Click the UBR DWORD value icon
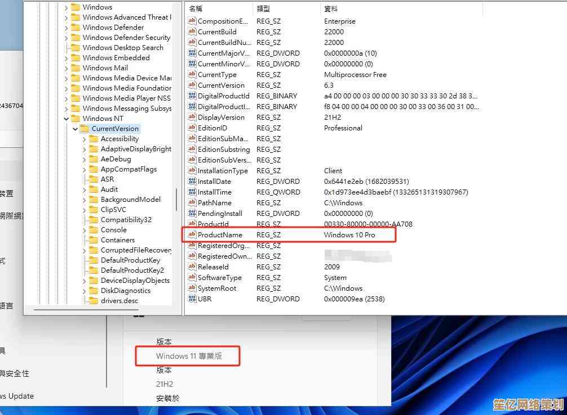567x415 pixels. click(192, 299)
